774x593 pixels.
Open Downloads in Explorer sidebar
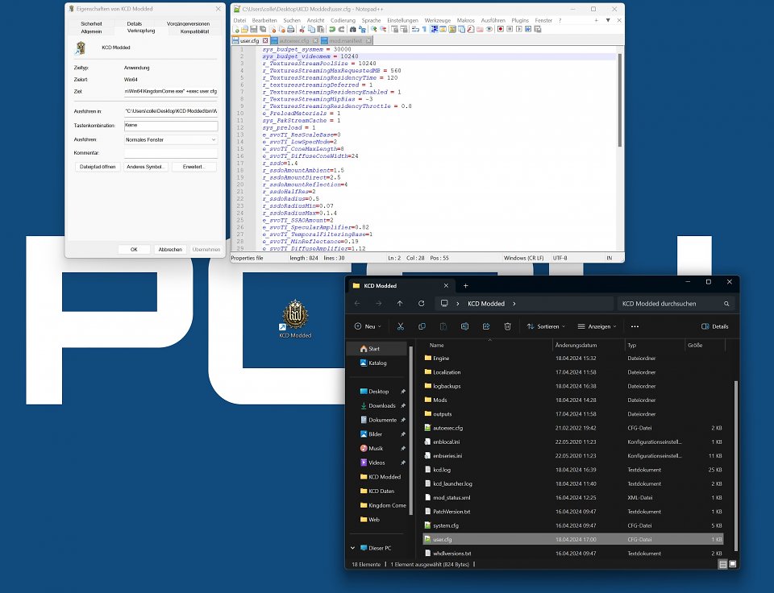[382, 405]
